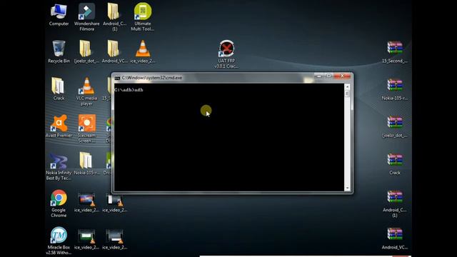The image size is (457, 257).
Task: Open the UAT FRP v3.0.1 shortcut
Action: (x=226, y=54)
